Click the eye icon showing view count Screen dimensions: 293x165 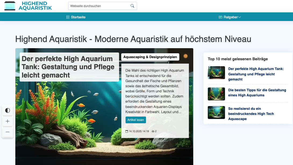pos(153,131)
